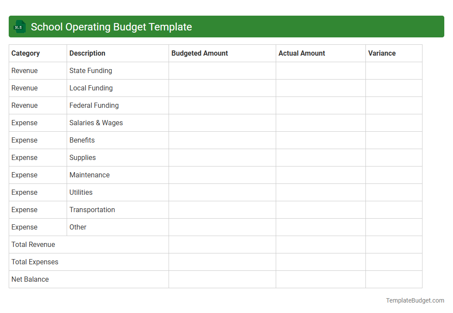Select the Supplies description cell
Viewport: 453px width, 313px height.
(82, 157)
